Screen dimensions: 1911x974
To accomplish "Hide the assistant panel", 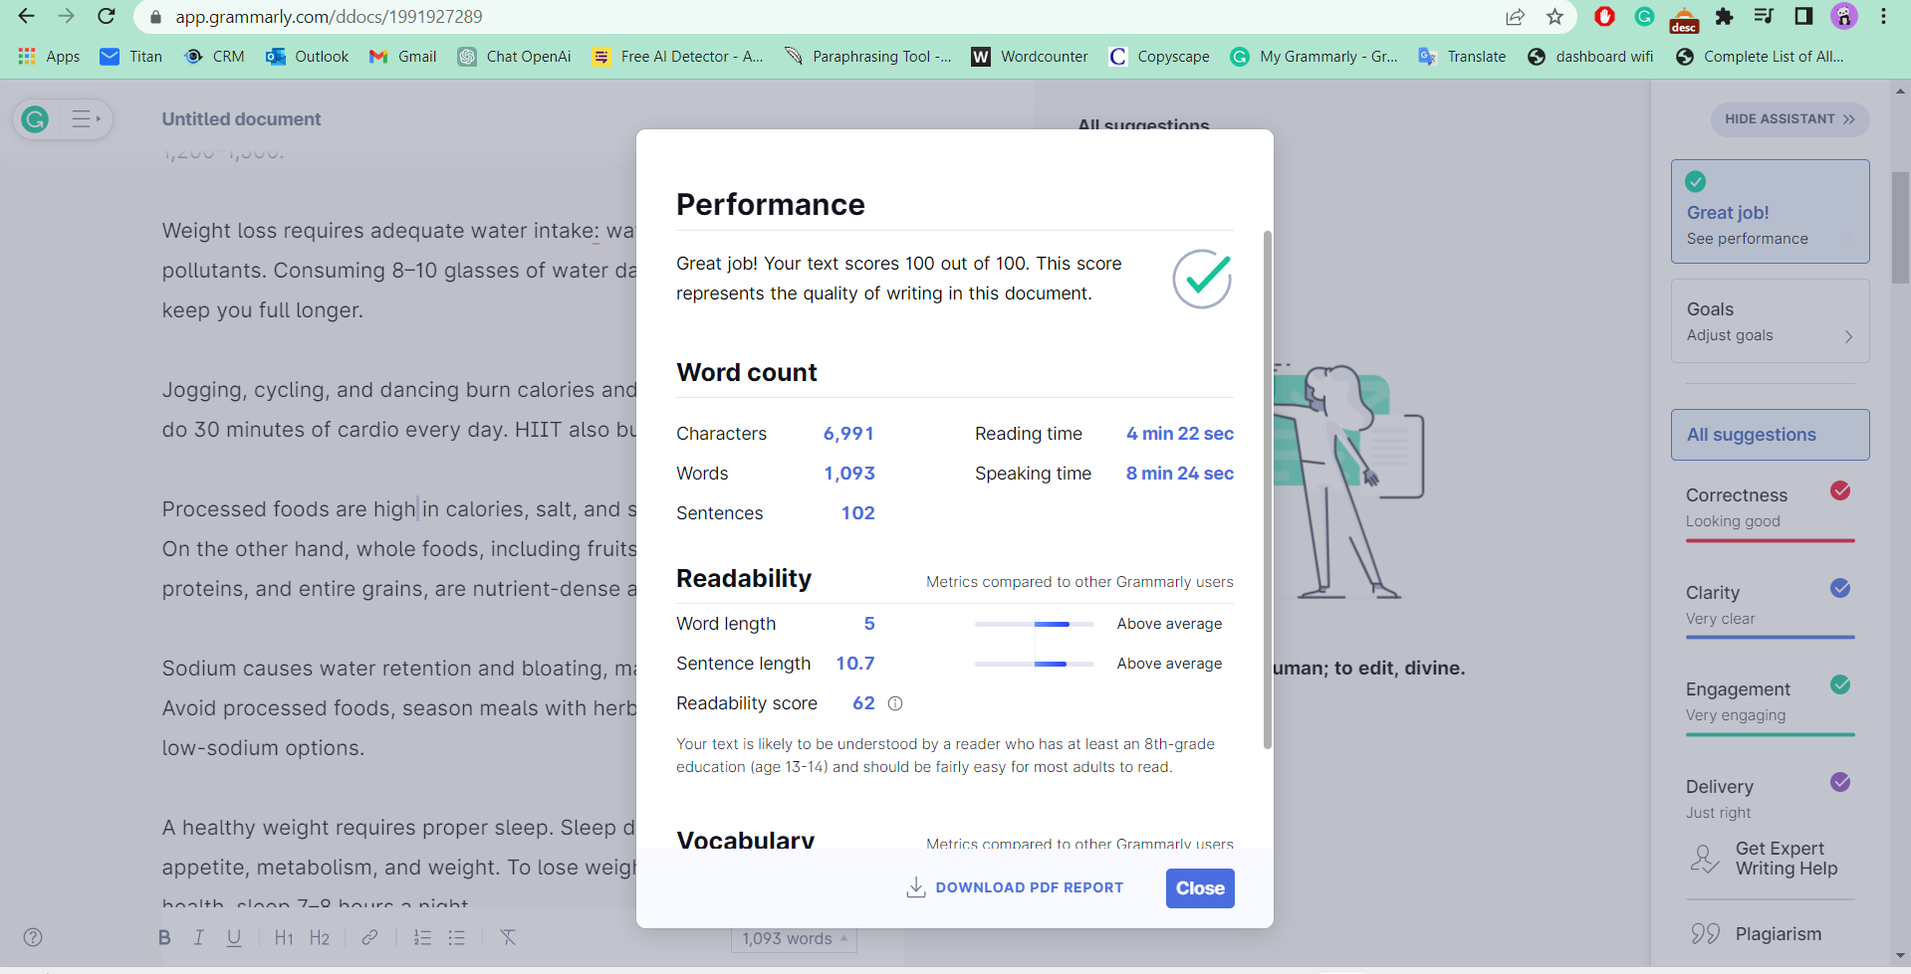I will (1790, 119).
